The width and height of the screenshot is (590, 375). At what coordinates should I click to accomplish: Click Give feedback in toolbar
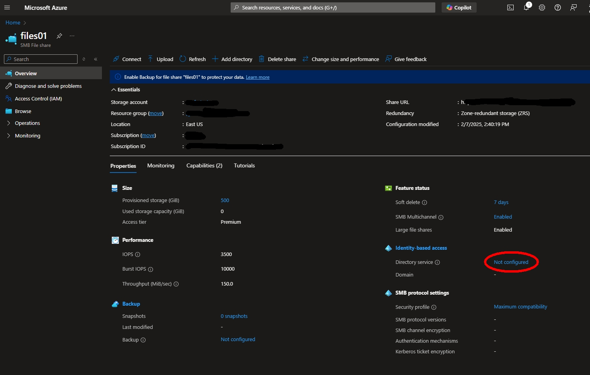coord(406,59)
